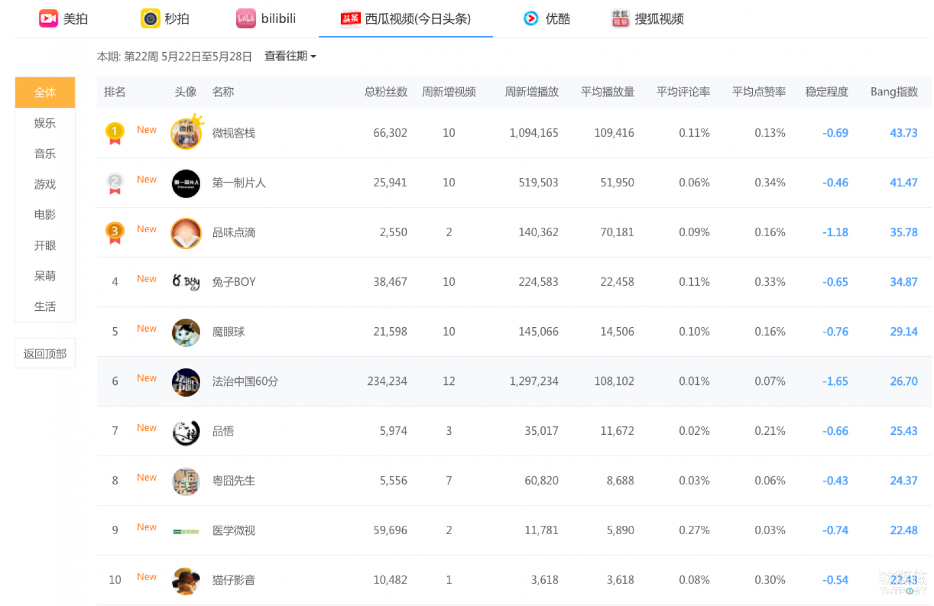
Task: Click the 优酷 blue logo icon
Action: [531, 19]
